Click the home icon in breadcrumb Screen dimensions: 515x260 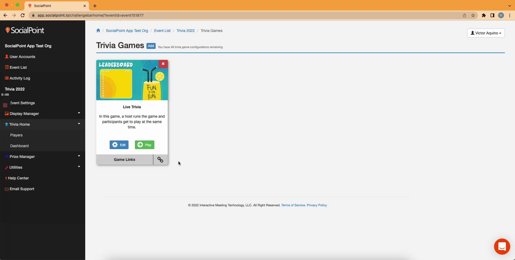point(98,30)
